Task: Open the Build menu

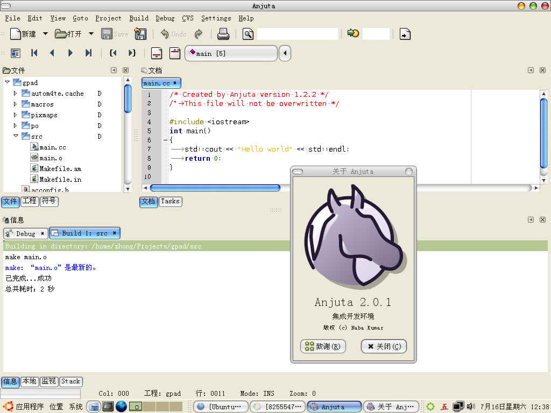Action: click(139, 18)
